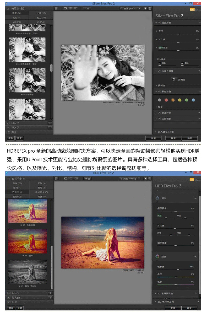The image size is (207, 312).
Task: Click the 确定 button in Silver Efex
Action: tap(190, 138)
